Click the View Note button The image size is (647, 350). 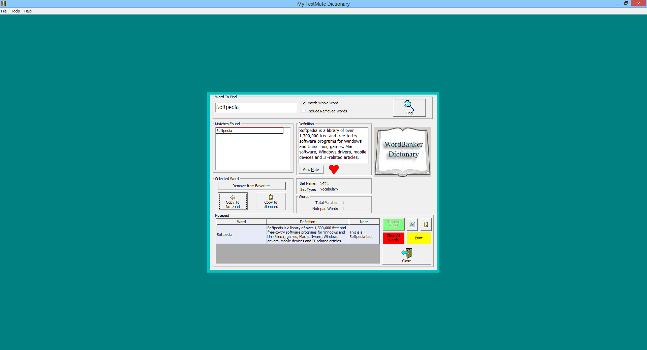coord(311,170)
